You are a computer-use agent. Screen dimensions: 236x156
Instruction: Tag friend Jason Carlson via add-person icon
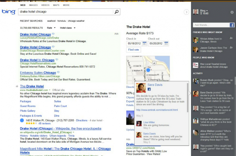(x=231, y=47)
